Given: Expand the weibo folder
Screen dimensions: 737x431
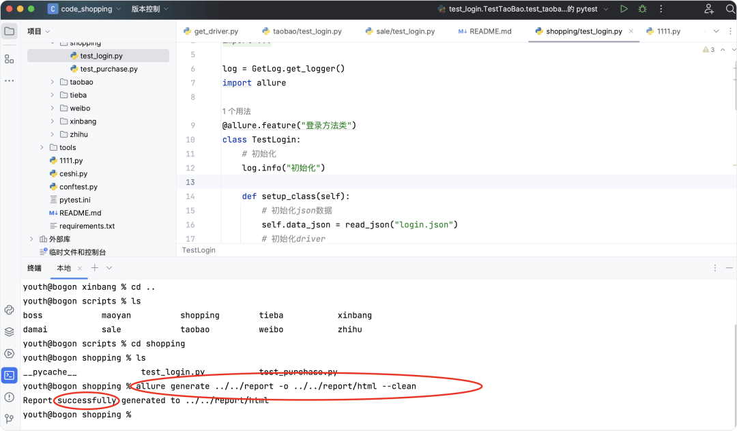Looking at the screenshot, I should [x=52, y=108].
